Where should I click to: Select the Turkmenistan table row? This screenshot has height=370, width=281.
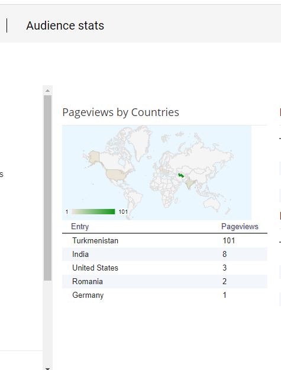(164, 241)
